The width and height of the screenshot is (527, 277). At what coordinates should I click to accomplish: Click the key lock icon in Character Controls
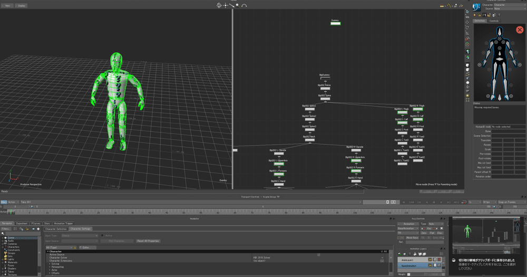tap(479, 15)
